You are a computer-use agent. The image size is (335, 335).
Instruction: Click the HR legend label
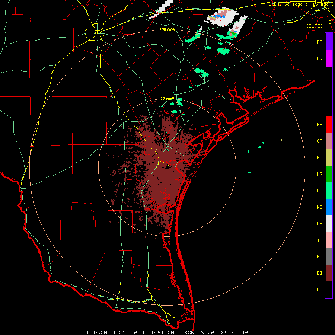click(x=320, y=174)
